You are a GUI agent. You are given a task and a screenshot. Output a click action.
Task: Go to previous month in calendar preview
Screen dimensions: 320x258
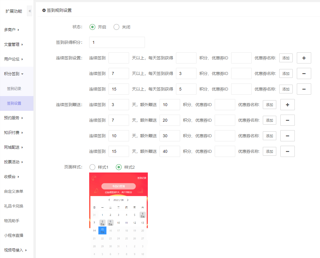109,200
